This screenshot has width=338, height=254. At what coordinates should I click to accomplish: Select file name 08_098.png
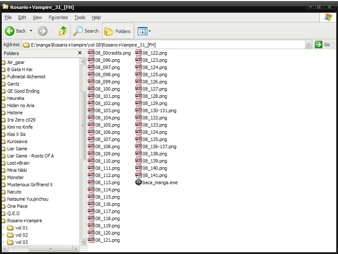(x=108, y=75)
